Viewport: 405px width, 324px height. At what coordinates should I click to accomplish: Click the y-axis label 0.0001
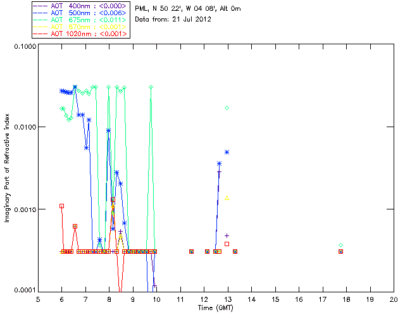tap(25, 290)
